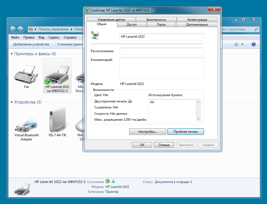Screen dimensions: 267x204
Task: Switch to the Дополнительно tab
Action: (x=197, y=24)
